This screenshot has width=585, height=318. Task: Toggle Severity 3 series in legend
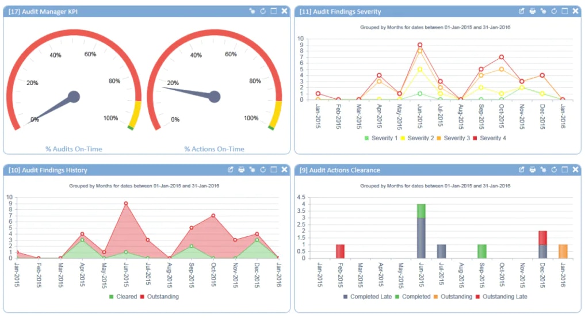453,138
